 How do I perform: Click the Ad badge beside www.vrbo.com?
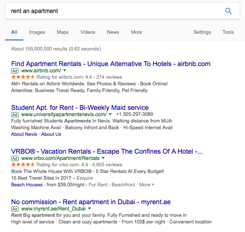pyautogui.click(x=15, y=158)
